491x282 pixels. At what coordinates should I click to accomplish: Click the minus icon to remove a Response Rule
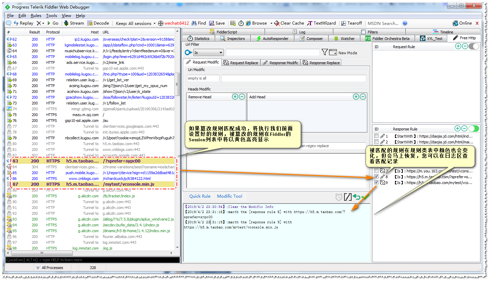click(464, 128)
